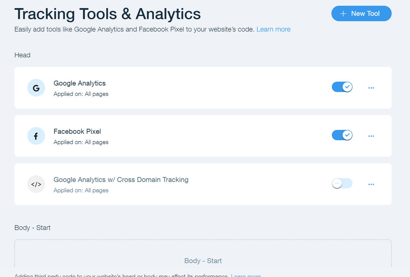Disable the Google Analytics toggle
Viewport: 410px width, 277px height.
(x=342, y=87)
